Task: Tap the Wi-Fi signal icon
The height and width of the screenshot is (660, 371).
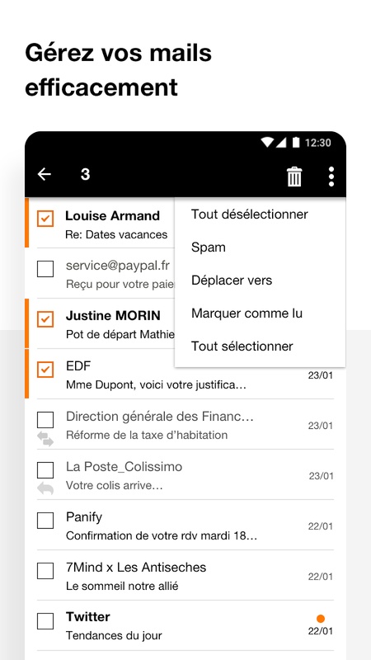Action: [266, 143]
